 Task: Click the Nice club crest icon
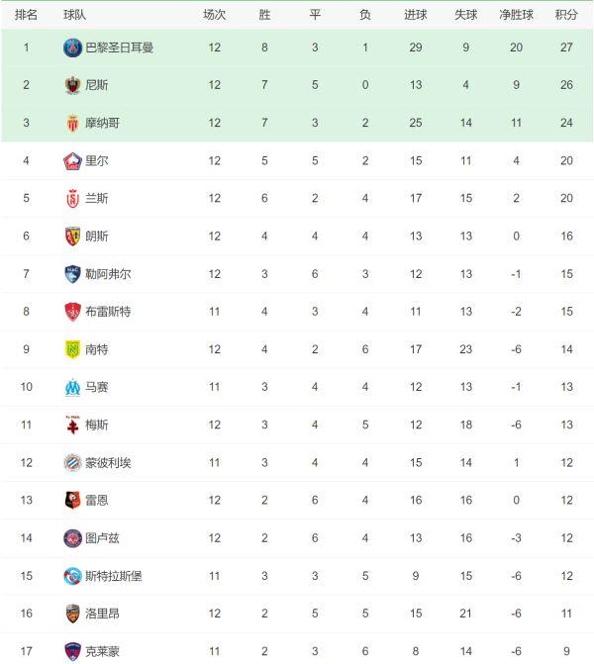coord(72,85)
